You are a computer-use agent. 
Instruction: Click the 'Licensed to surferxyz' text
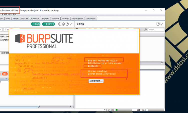click(97, 71)
